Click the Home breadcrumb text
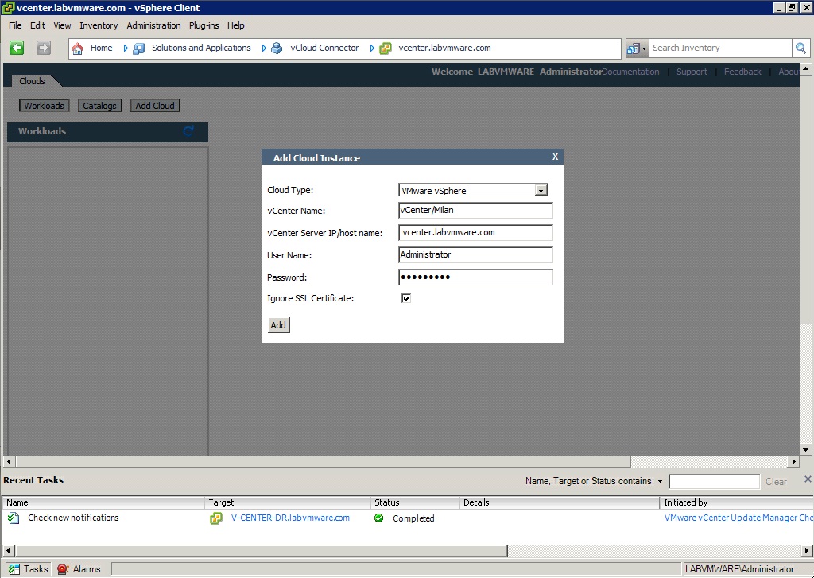 pos(101,48)
